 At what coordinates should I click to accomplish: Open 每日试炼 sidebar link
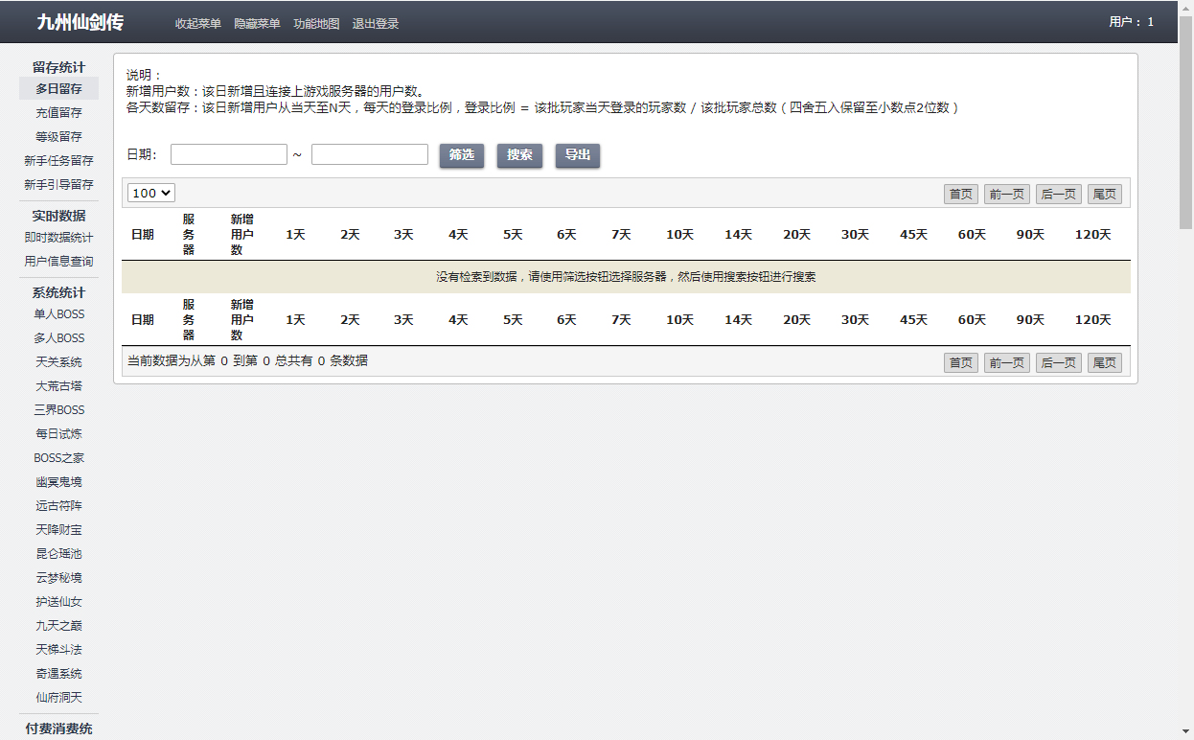(x=58, y=433)
